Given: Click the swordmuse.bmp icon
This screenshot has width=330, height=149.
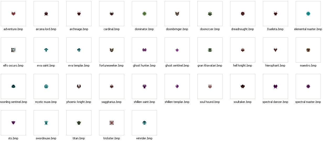Looking at the screenshot, I should (46, 123).
